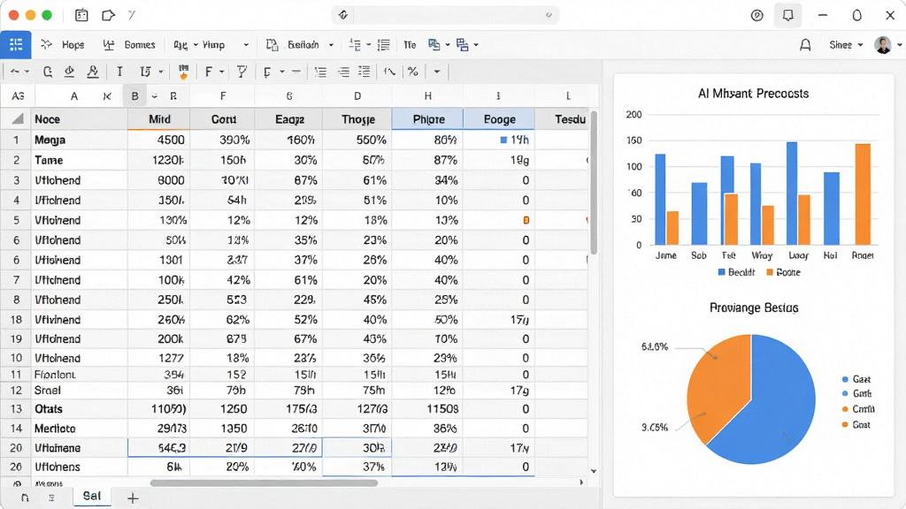Select the Phiore column title cell
Image resolution: width=906 pixels, height=509 pixels.
coord(428,119)
